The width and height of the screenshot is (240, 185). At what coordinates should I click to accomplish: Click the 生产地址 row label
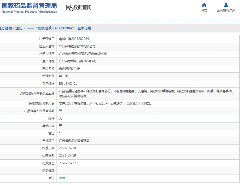point(48,61)
